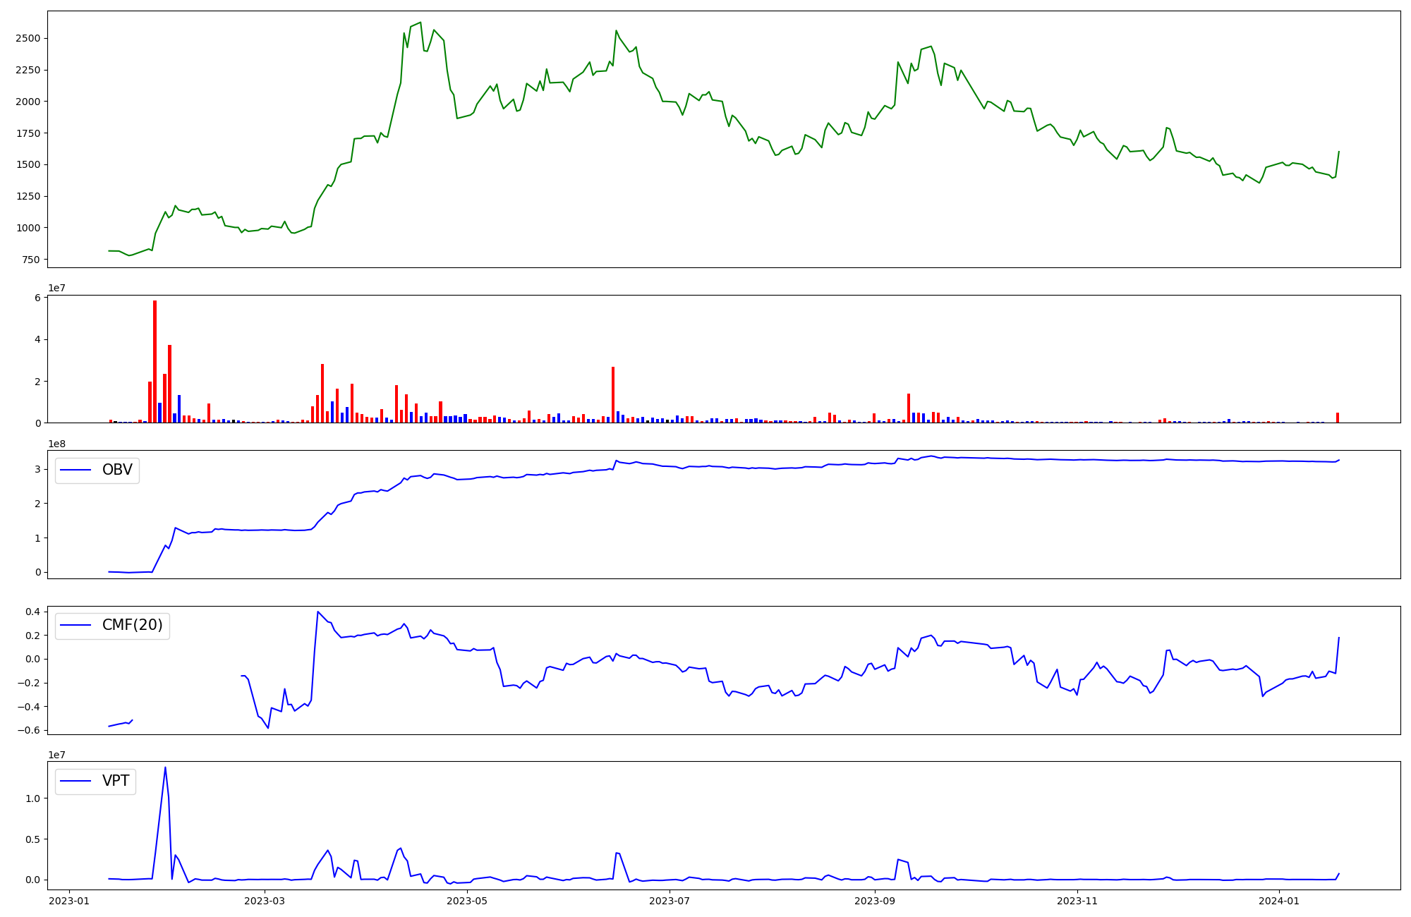Click the 1e8 exponent label above OBV chart
The height and width of the screenshot is (917, 1411).
click(56, 444)
